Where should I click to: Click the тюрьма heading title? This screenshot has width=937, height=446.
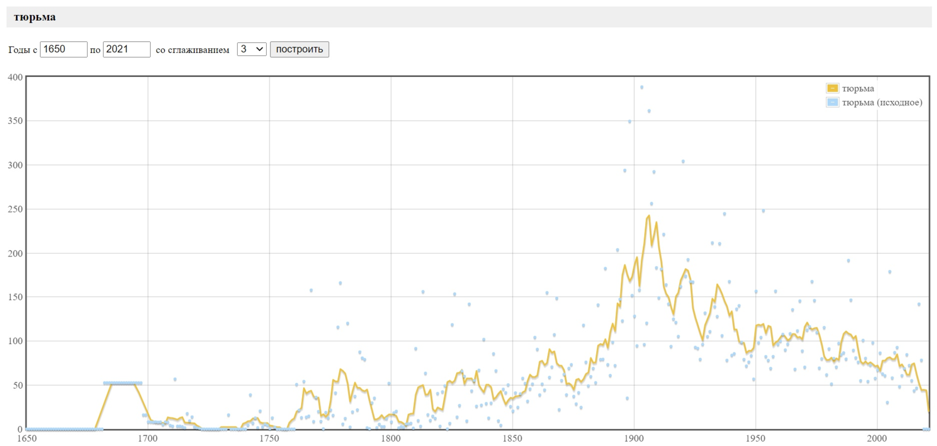[x=35, y=17]
